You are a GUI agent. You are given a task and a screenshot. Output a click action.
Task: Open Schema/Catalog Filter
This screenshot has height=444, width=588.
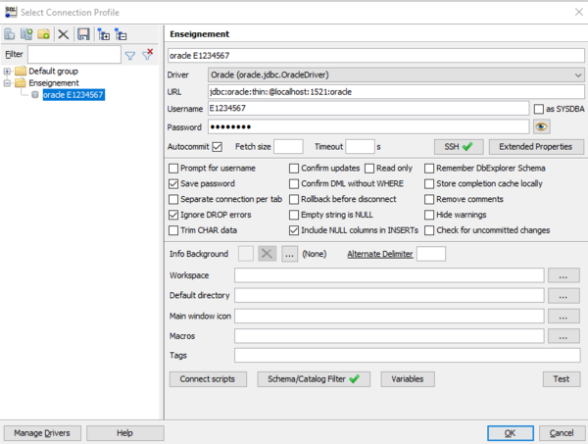click(x=314, y=379)
